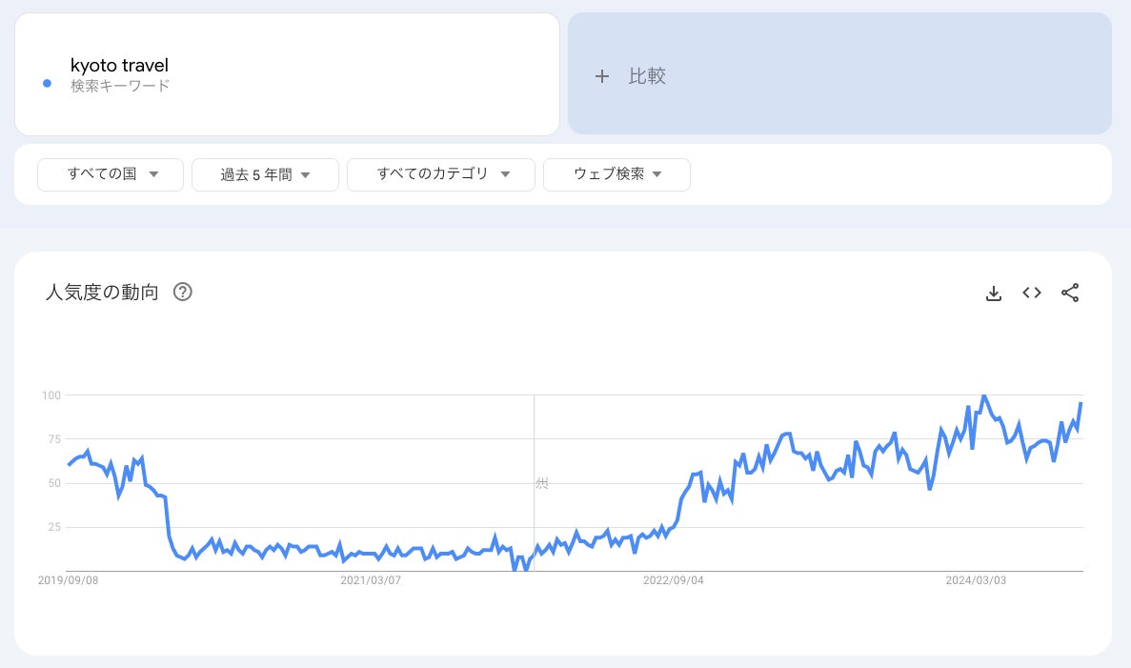Click the share chart icon
The image size is (1131, 668).
(1070, 294)
